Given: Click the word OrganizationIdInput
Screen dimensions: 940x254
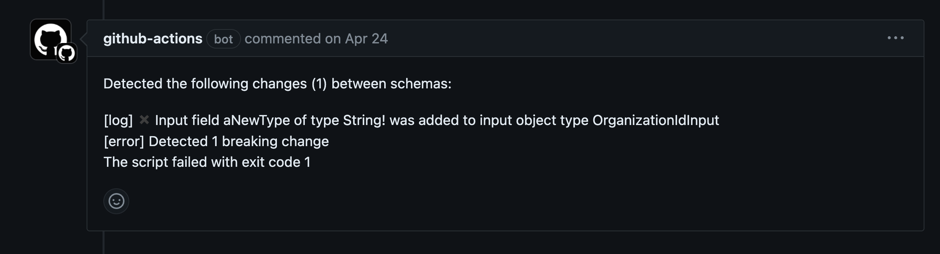Looking at the screenshot, I should (x=656, y=120).
